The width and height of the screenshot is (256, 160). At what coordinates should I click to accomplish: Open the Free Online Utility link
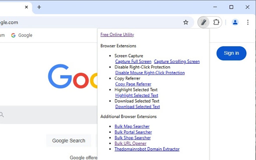tap(117, 35)
